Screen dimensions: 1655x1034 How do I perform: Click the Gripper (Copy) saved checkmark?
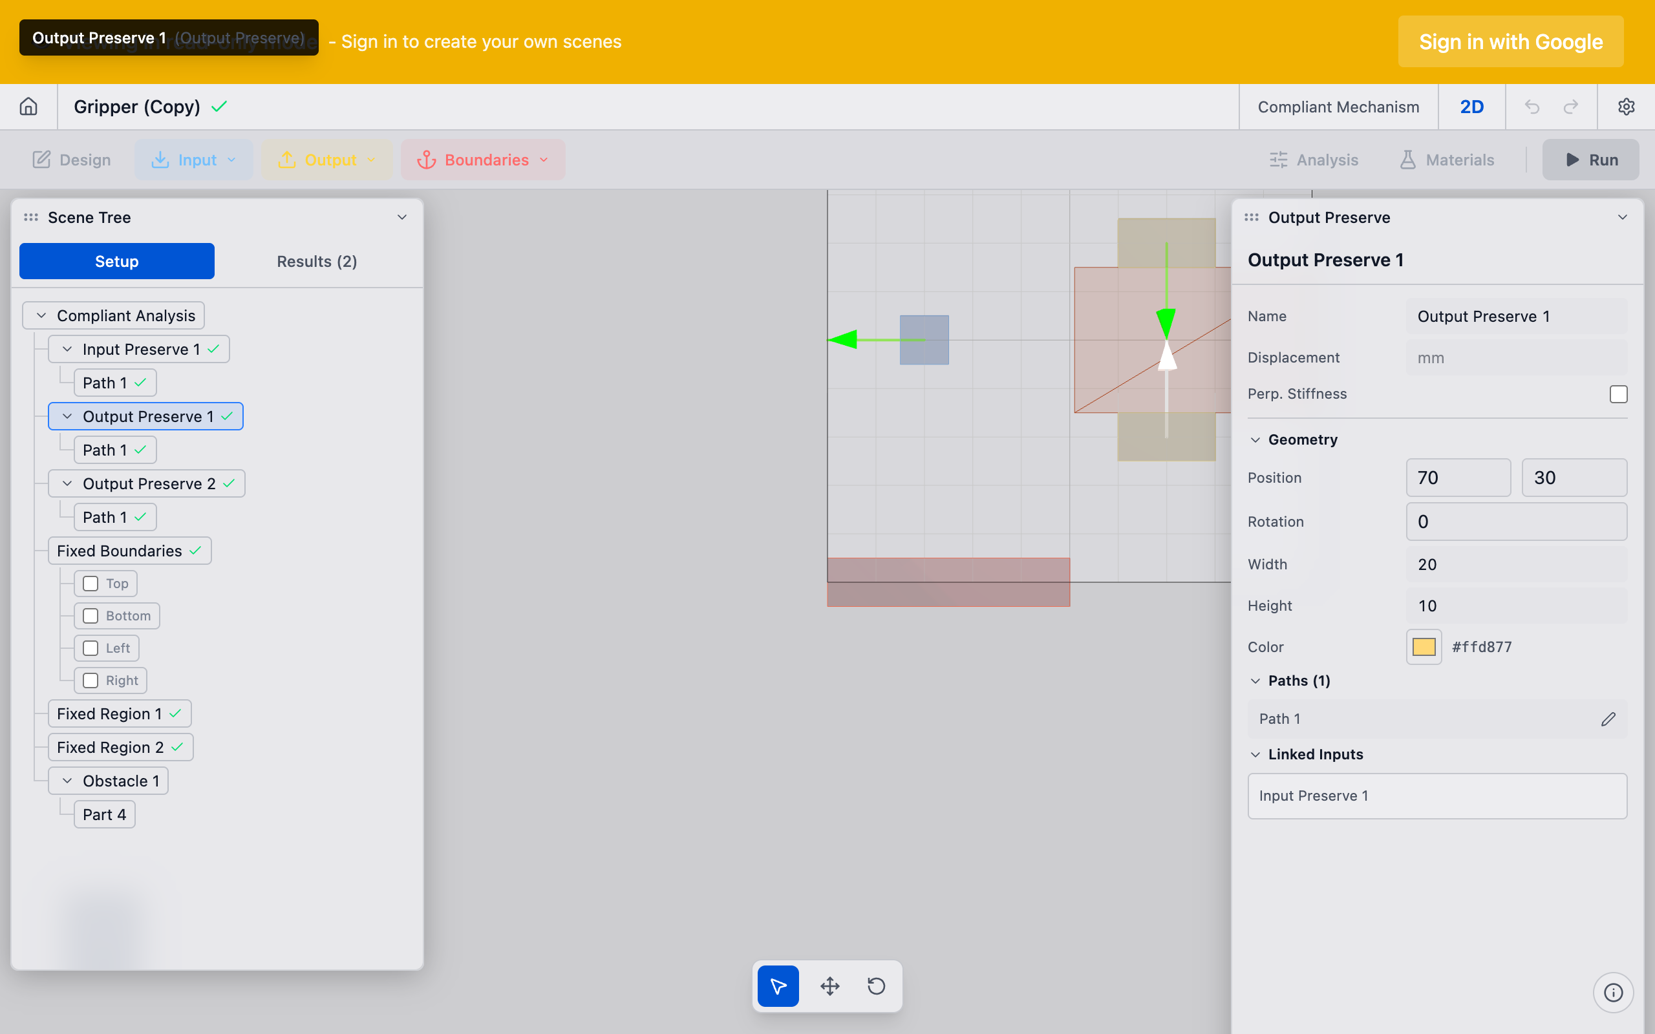(x=219, y=107)
